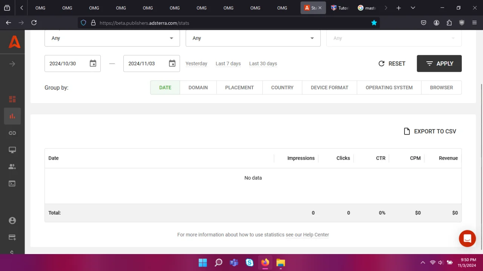This screenshot has height=271, width=483.
Task: Group statistics by Placement
Action: coord(240,87)
